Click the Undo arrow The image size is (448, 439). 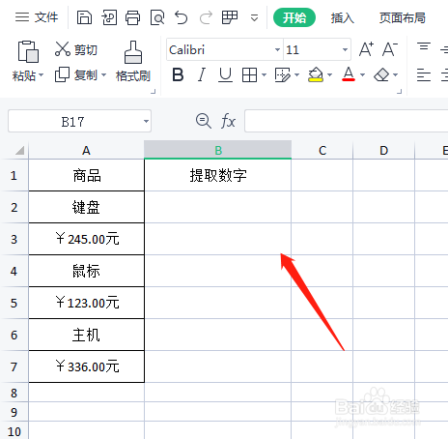pos(182,17)
